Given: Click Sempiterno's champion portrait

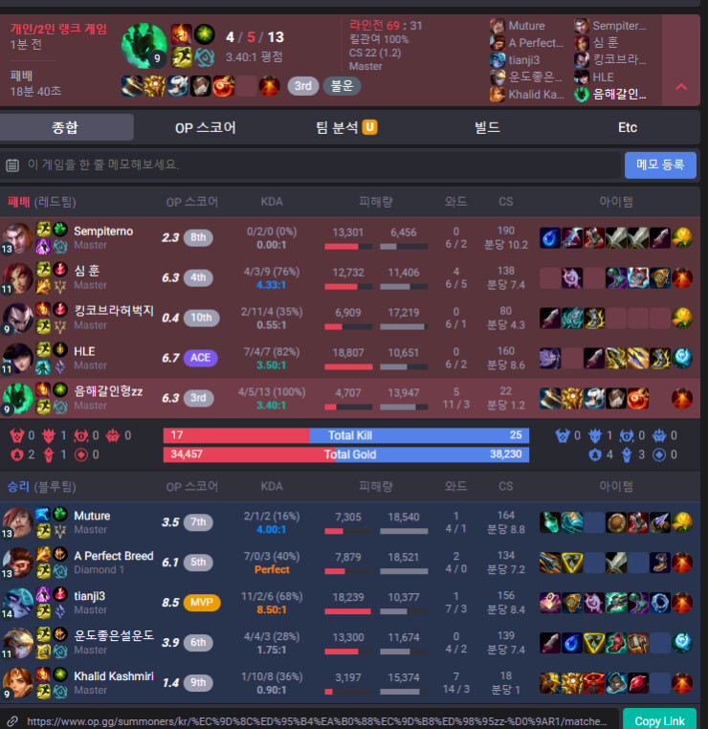Looking at the screenshot, I should tap(17, 237).
